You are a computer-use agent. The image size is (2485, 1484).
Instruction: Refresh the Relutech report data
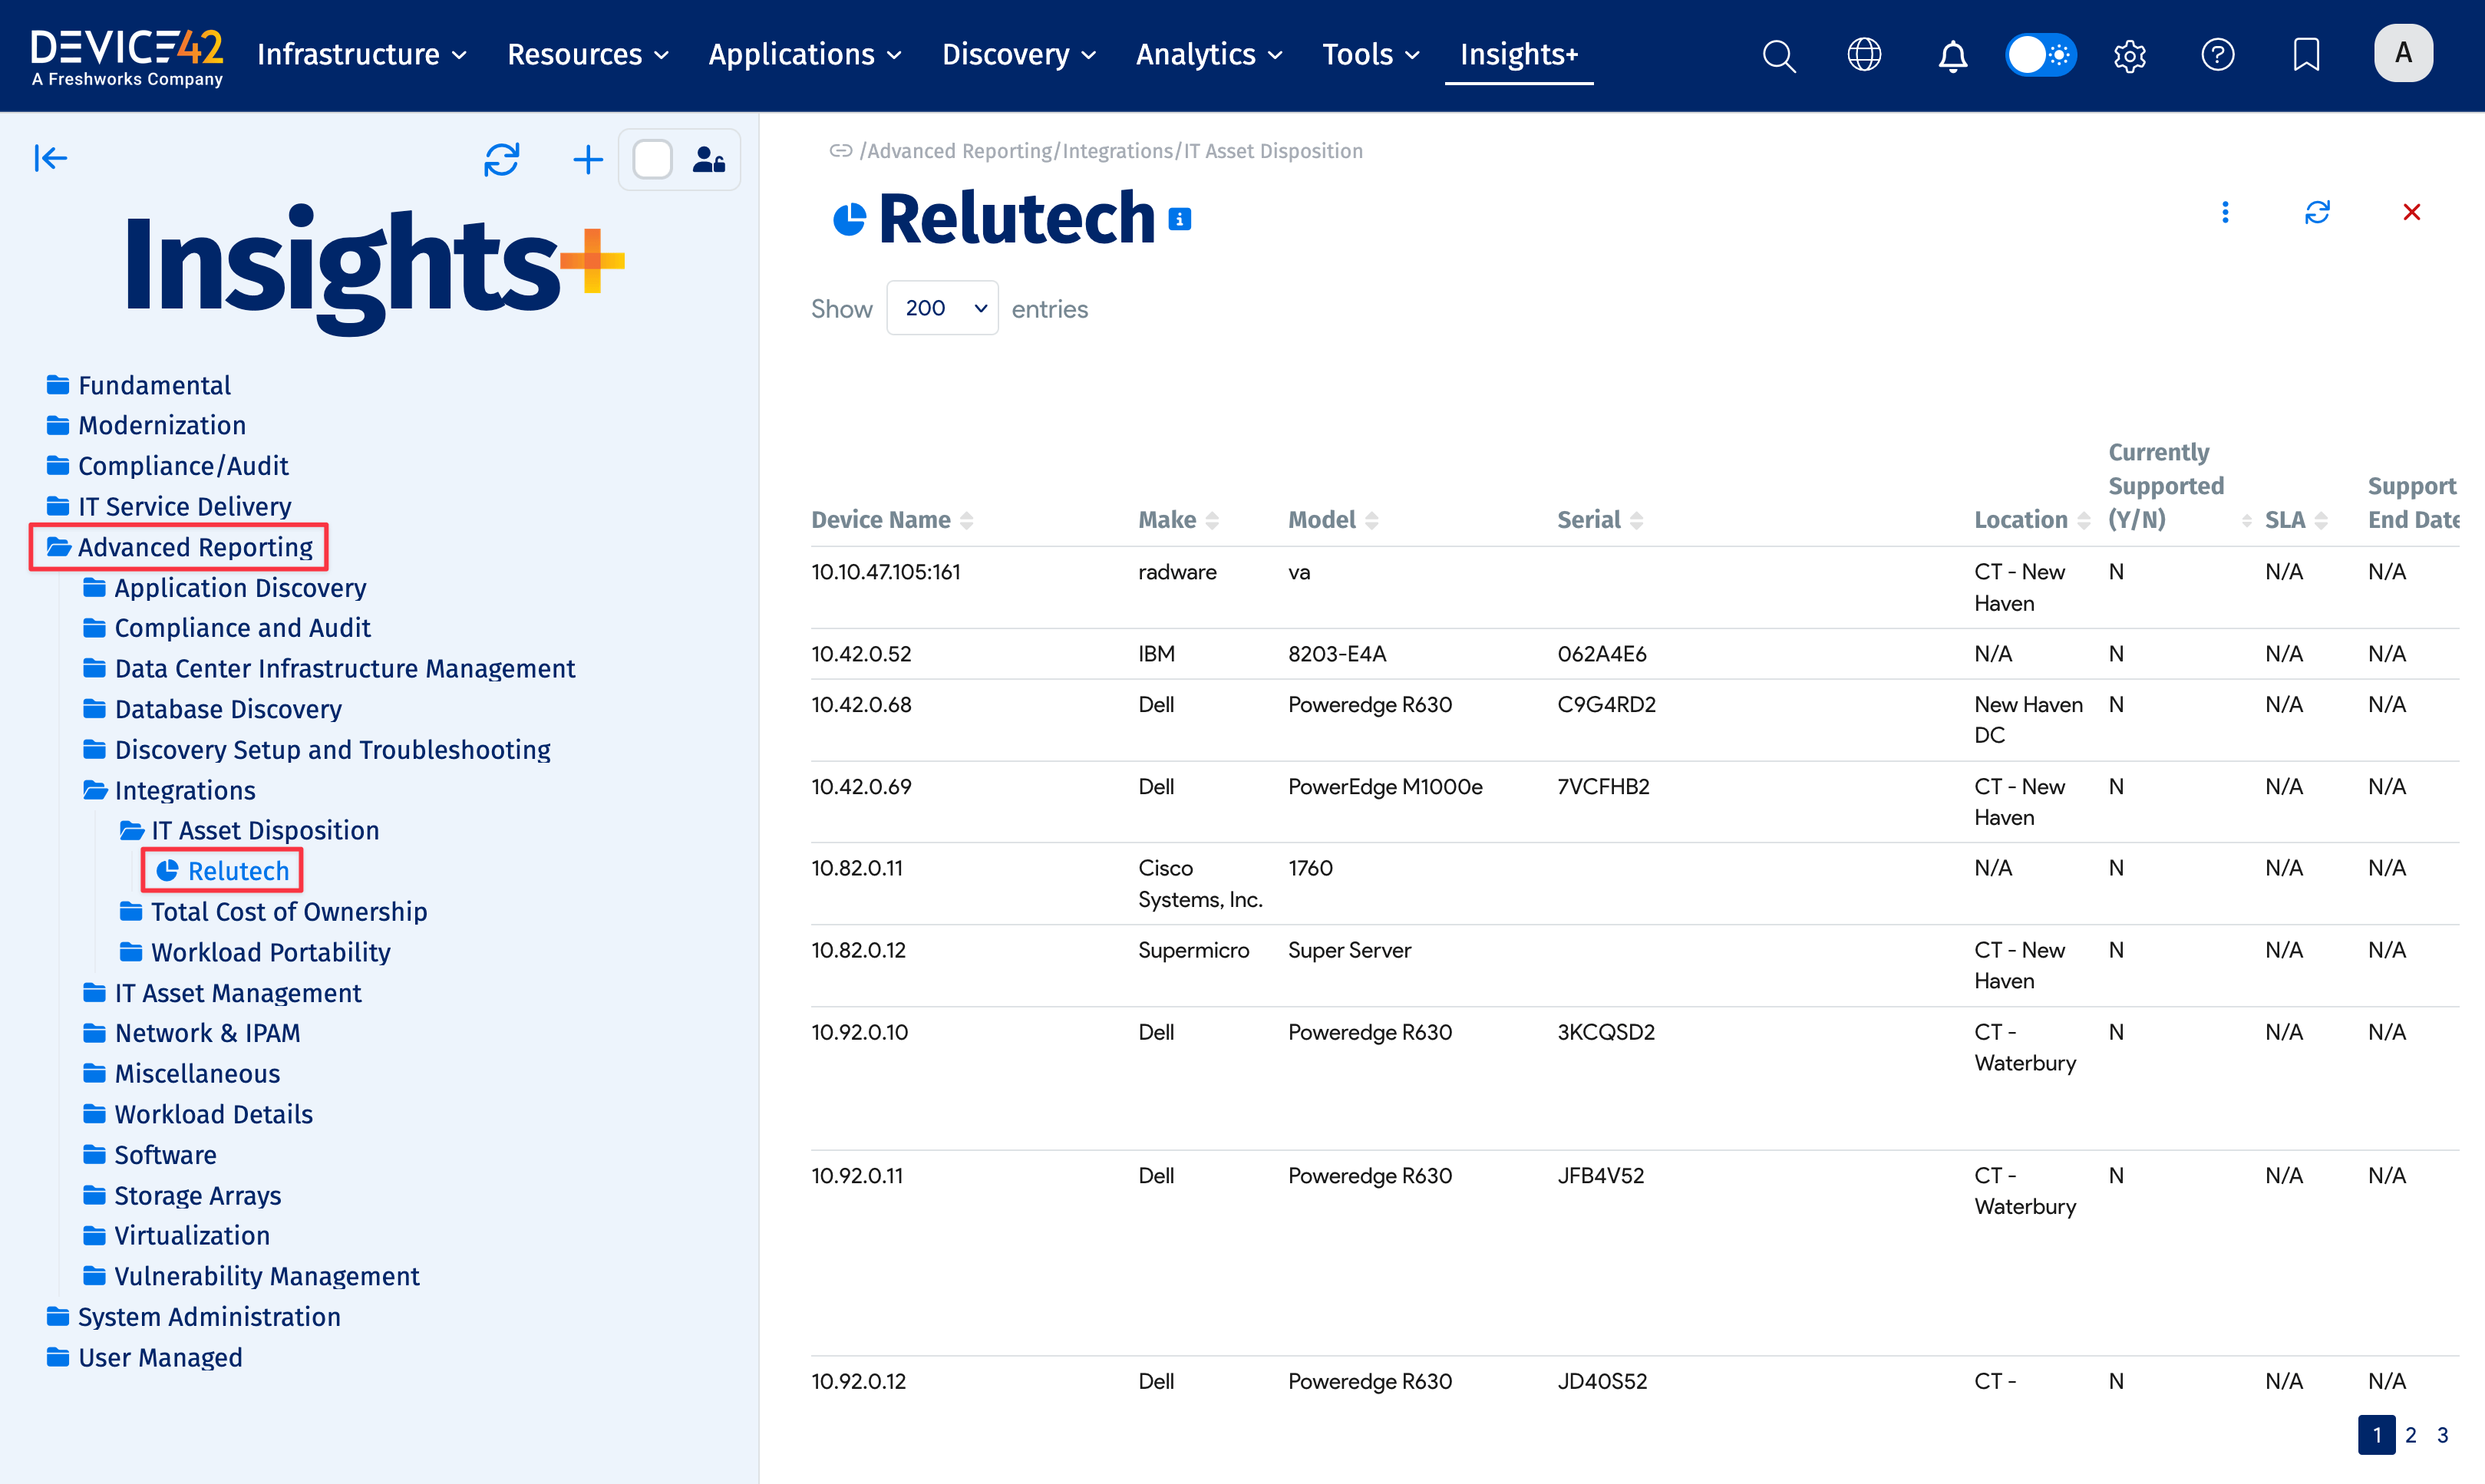(2318, 212)
